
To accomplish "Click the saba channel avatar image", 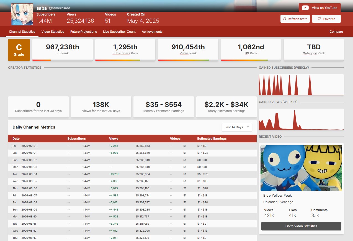I will click(x=22, y=14).
